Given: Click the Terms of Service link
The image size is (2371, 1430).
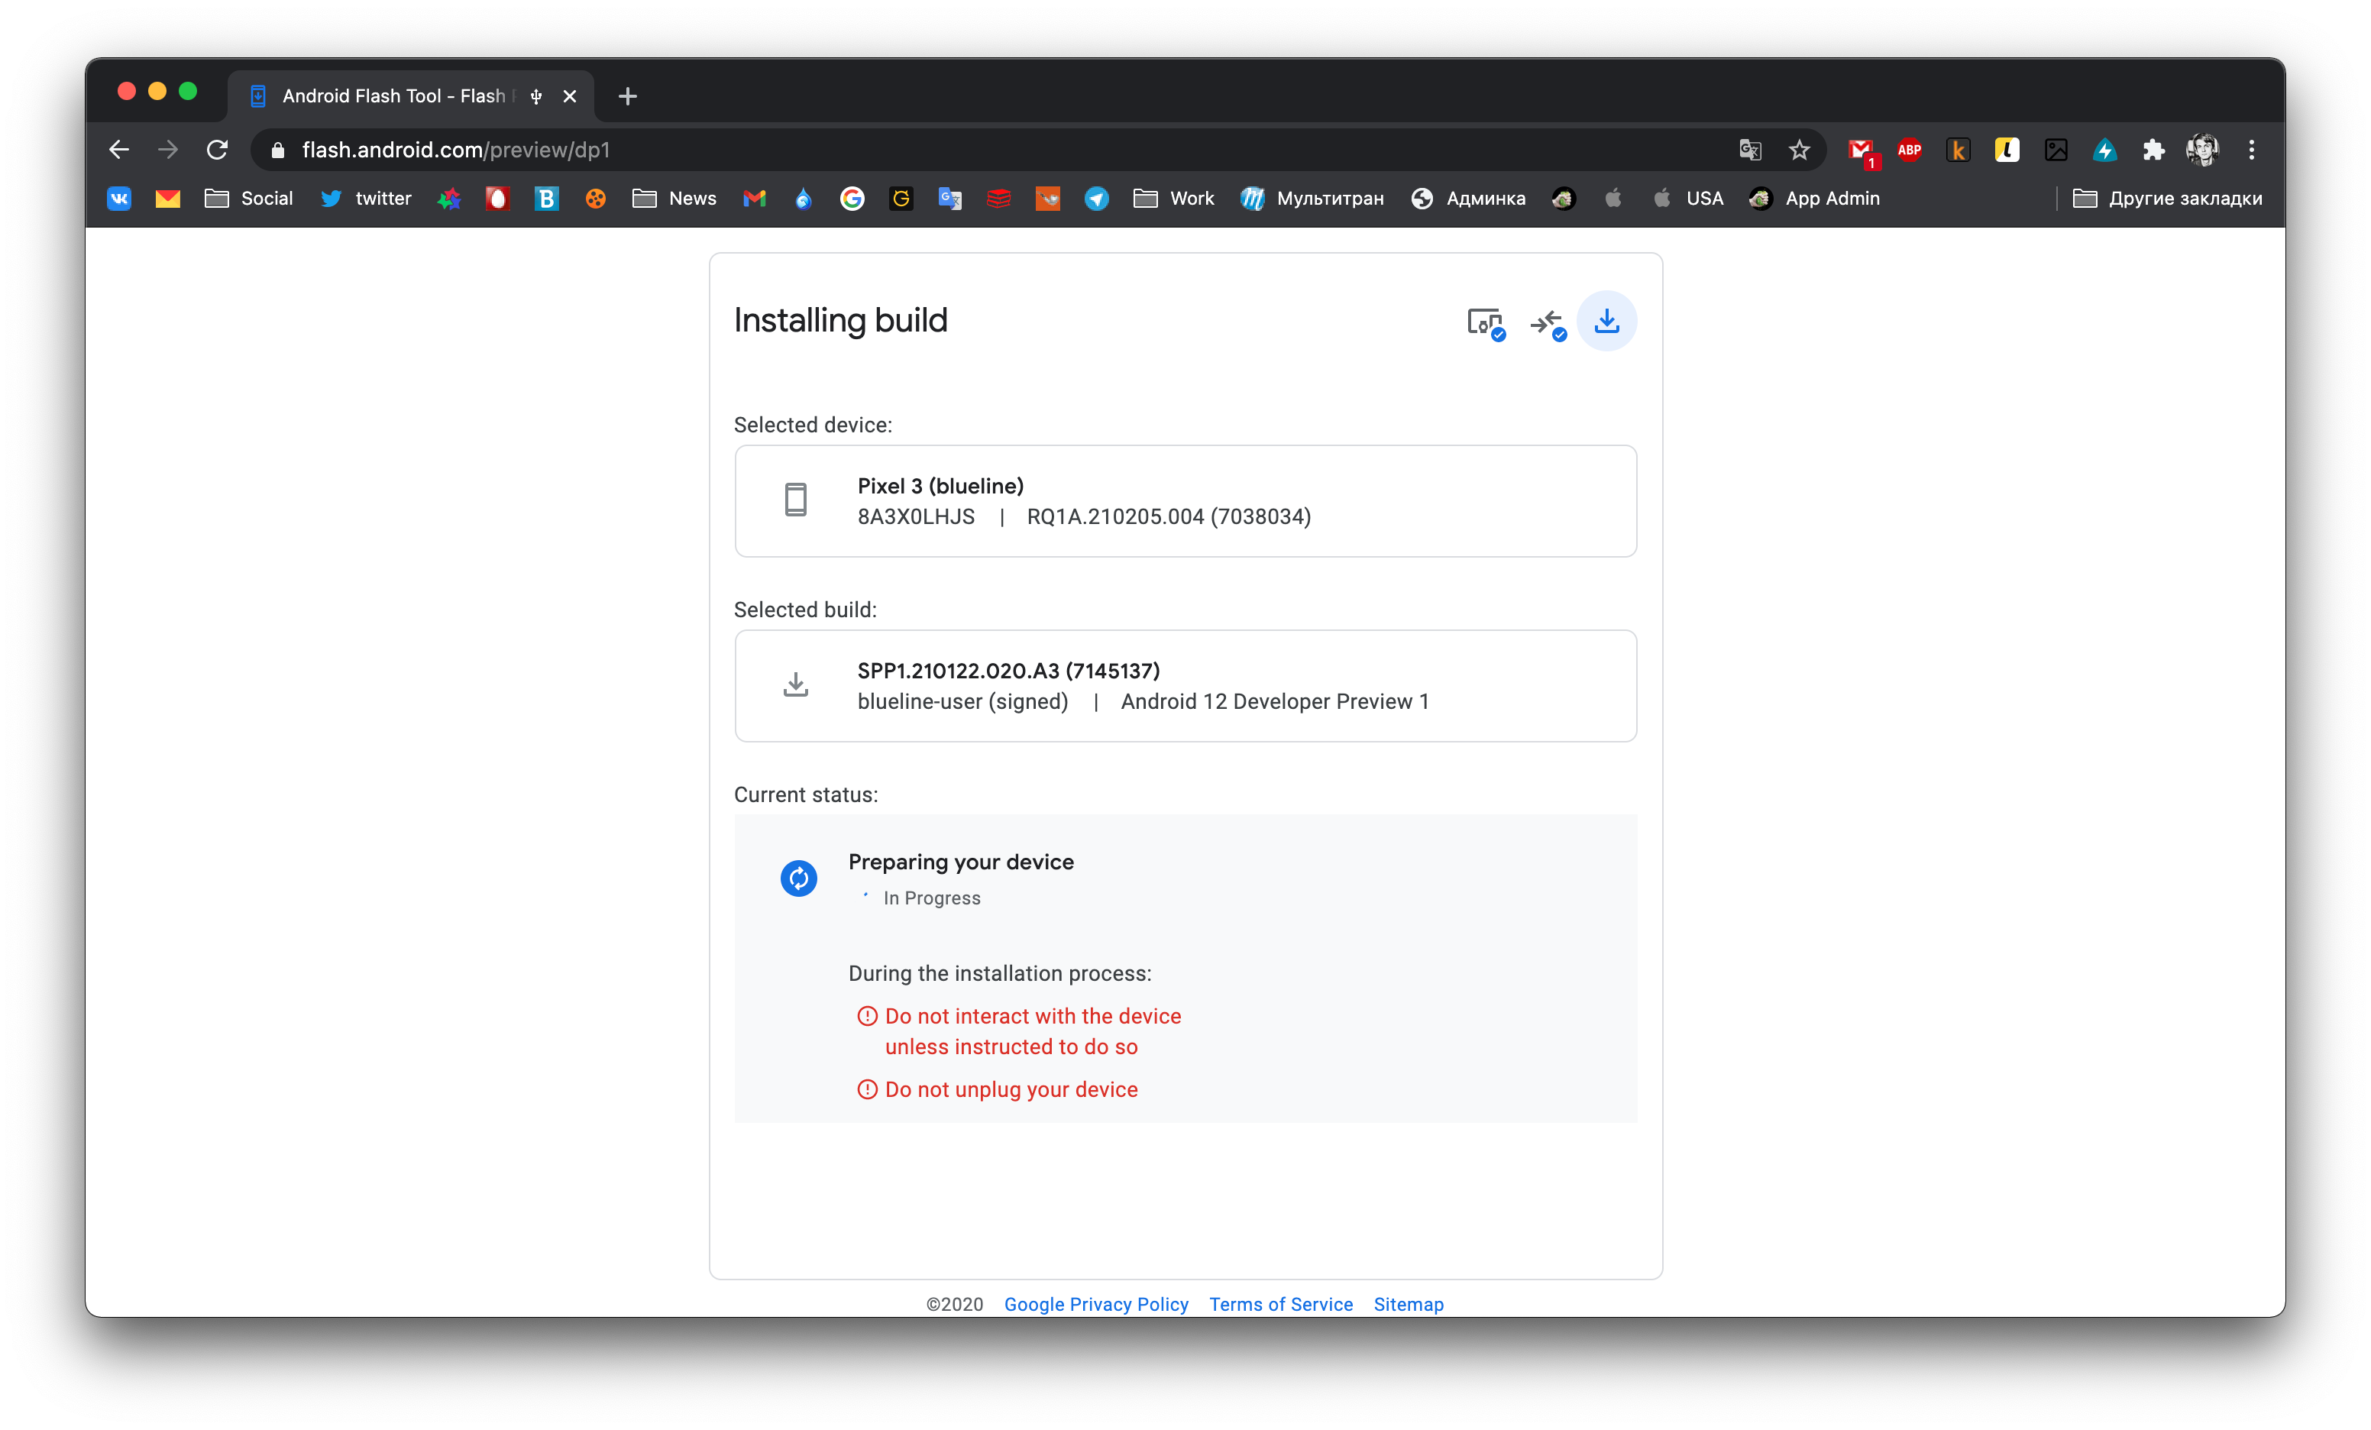Looking at the screenshot, I should pos(1280,1303).
